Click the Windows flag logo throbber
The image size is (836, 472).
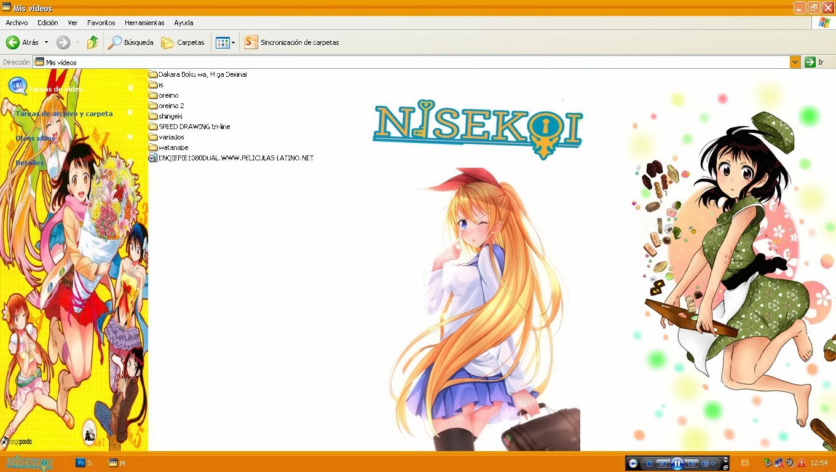pos(824,23)
